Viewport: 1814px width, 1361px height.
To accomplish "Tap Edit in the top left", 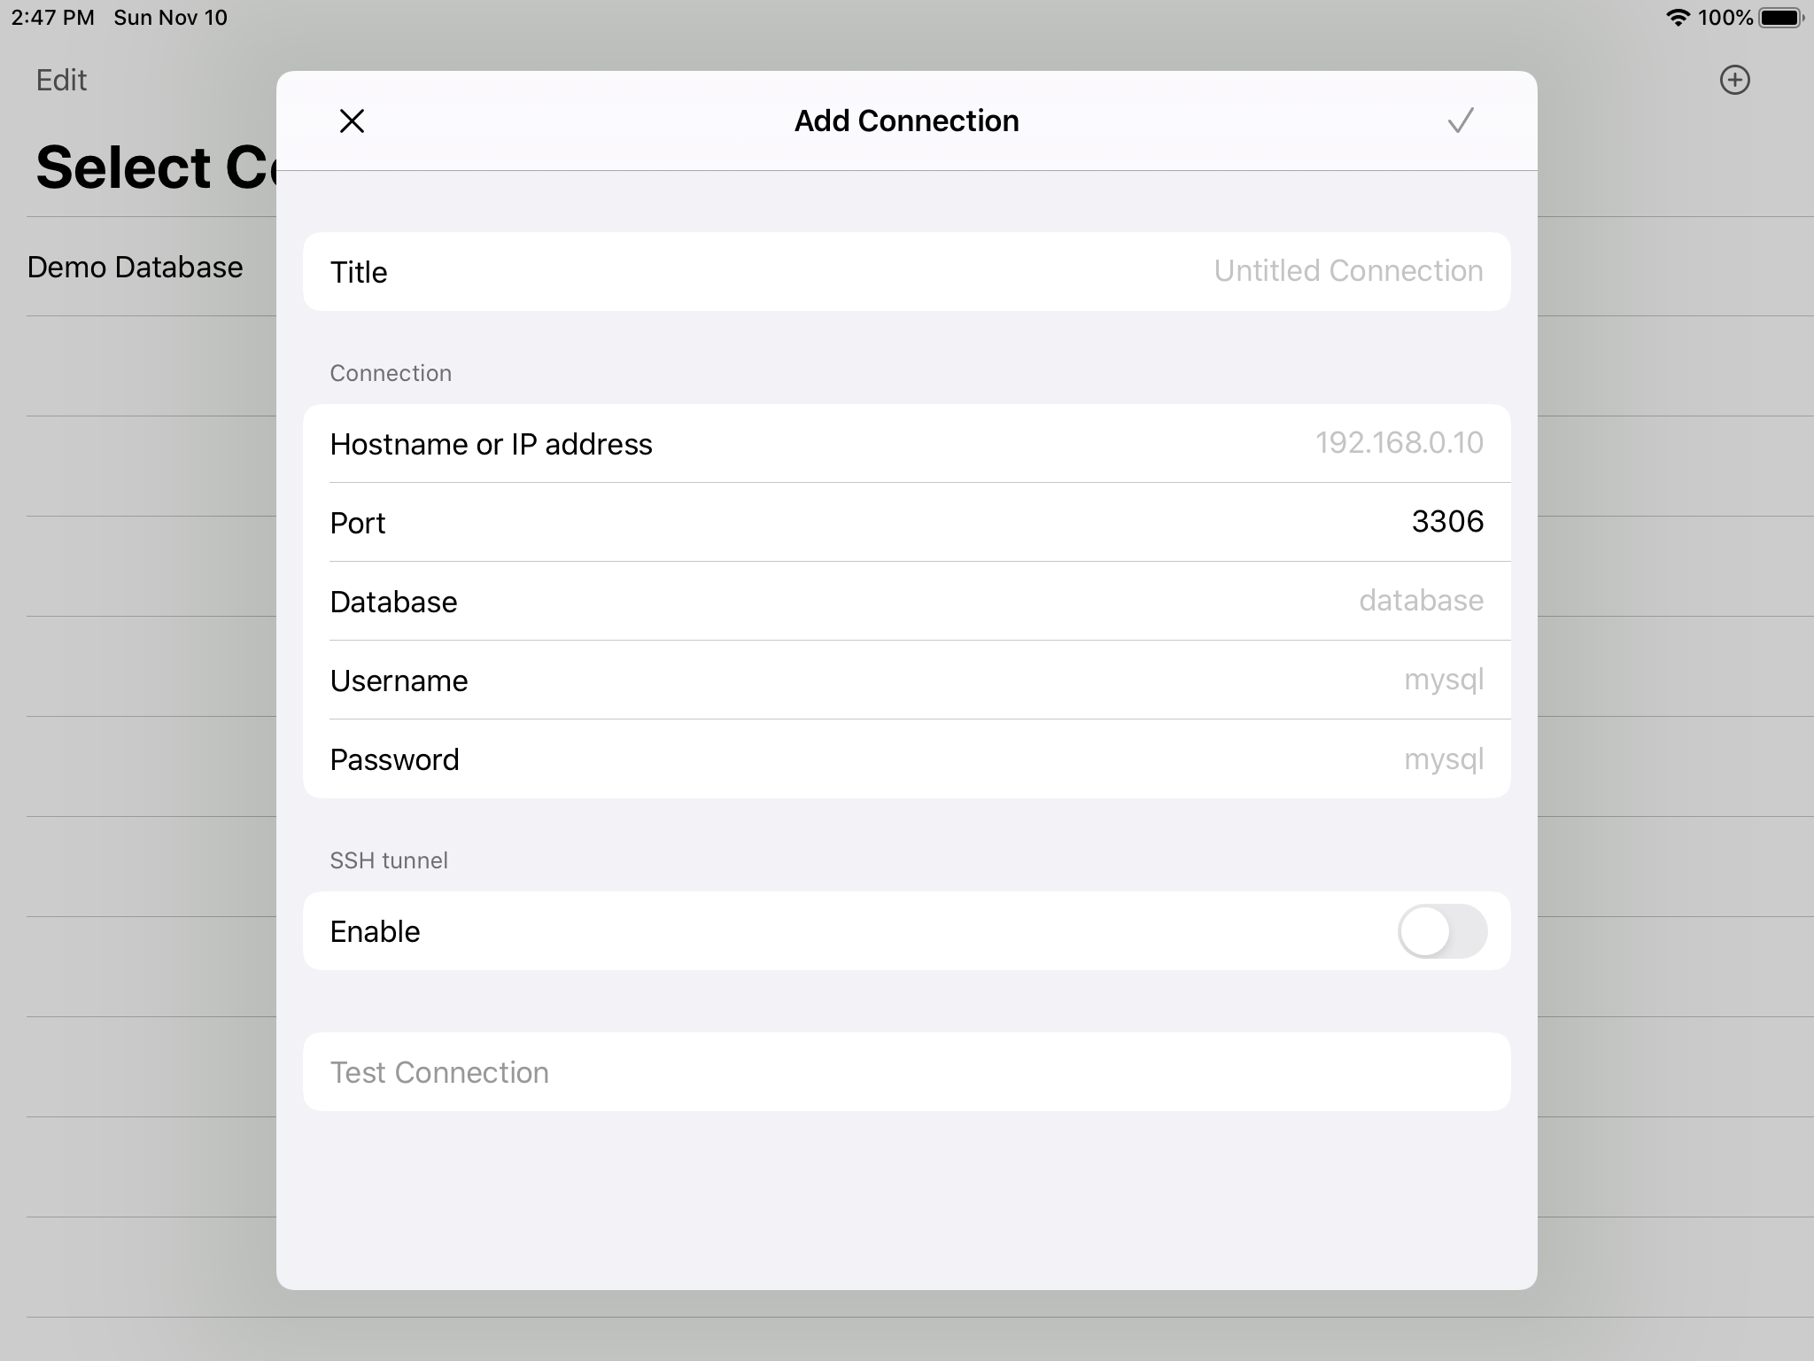I will 61,81.
